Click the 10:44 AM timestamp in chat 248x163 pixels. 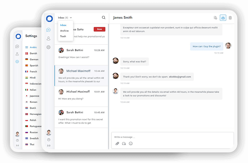125,102
